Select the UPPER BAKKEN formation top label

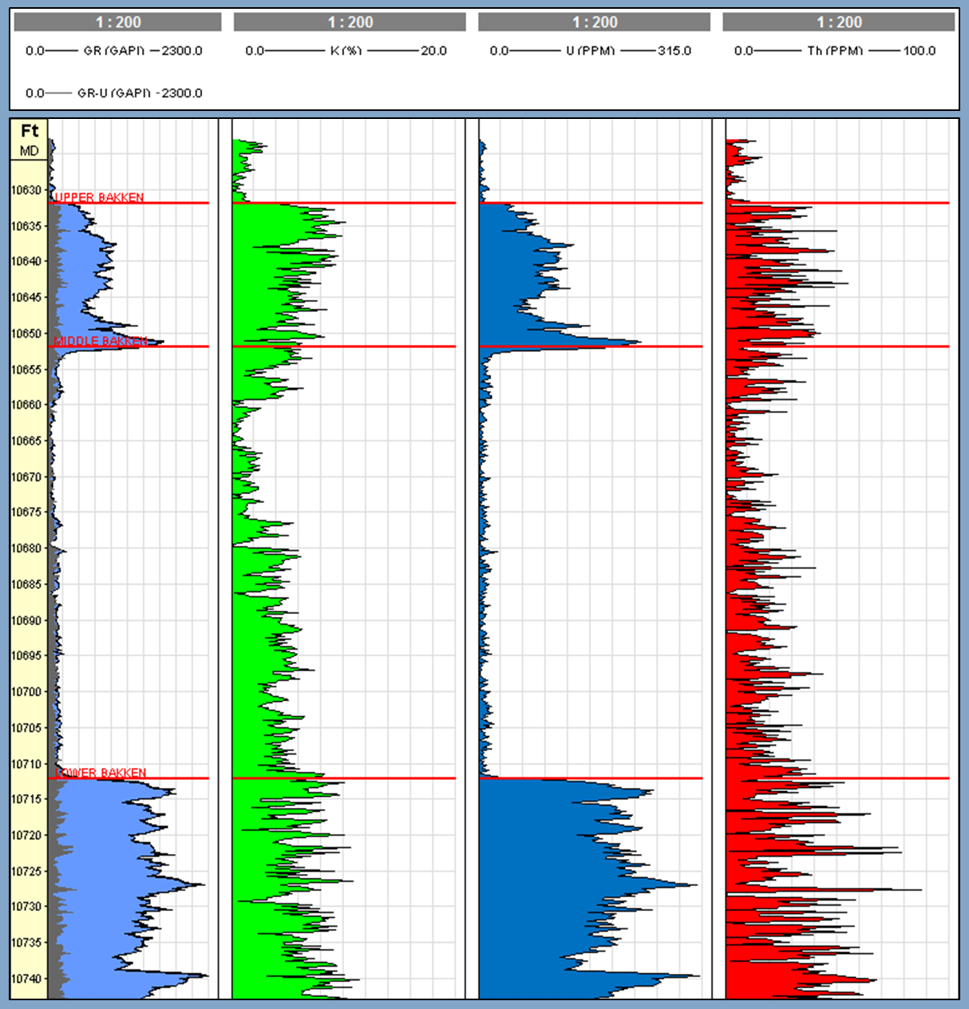click(x=99, y=197)
